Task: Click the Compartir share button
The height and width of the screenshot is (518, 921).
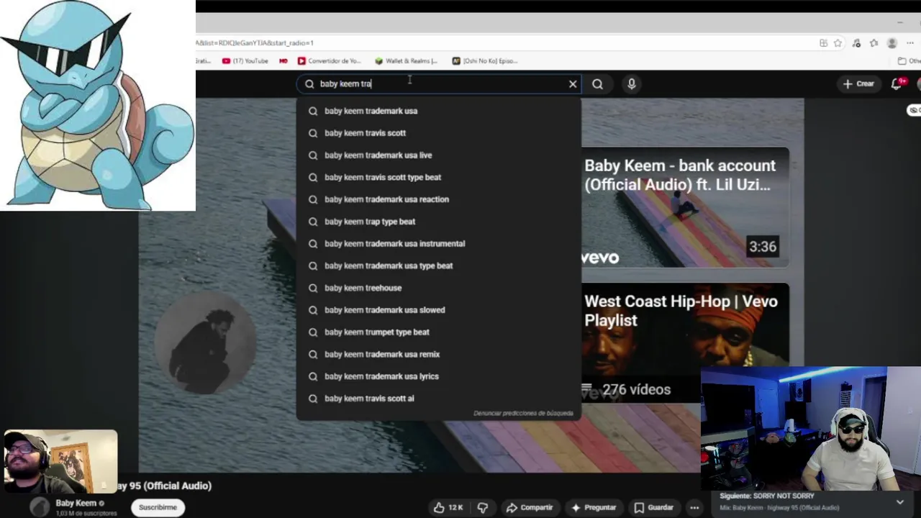Action: point(530,507)
